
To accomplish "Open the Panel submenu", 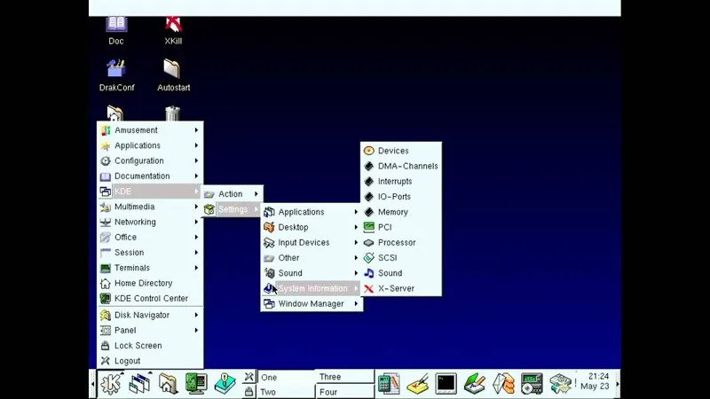I will (150, 331).
